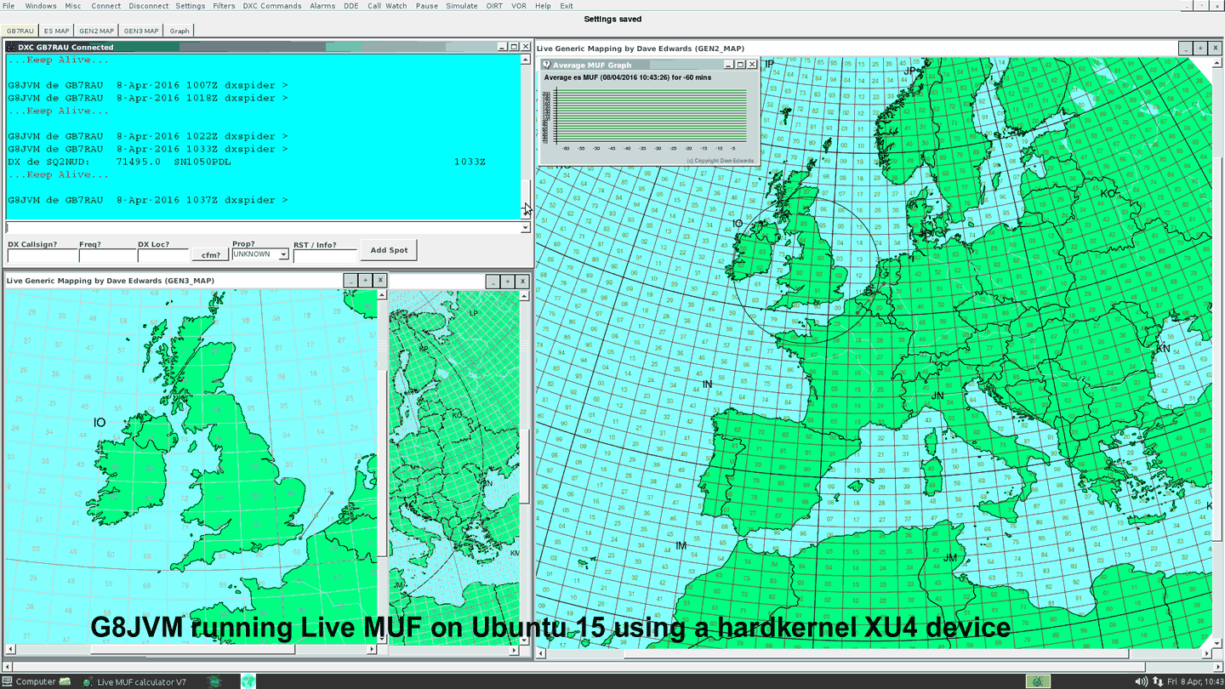
Task: Click the cfm? button
Action: 211,254
